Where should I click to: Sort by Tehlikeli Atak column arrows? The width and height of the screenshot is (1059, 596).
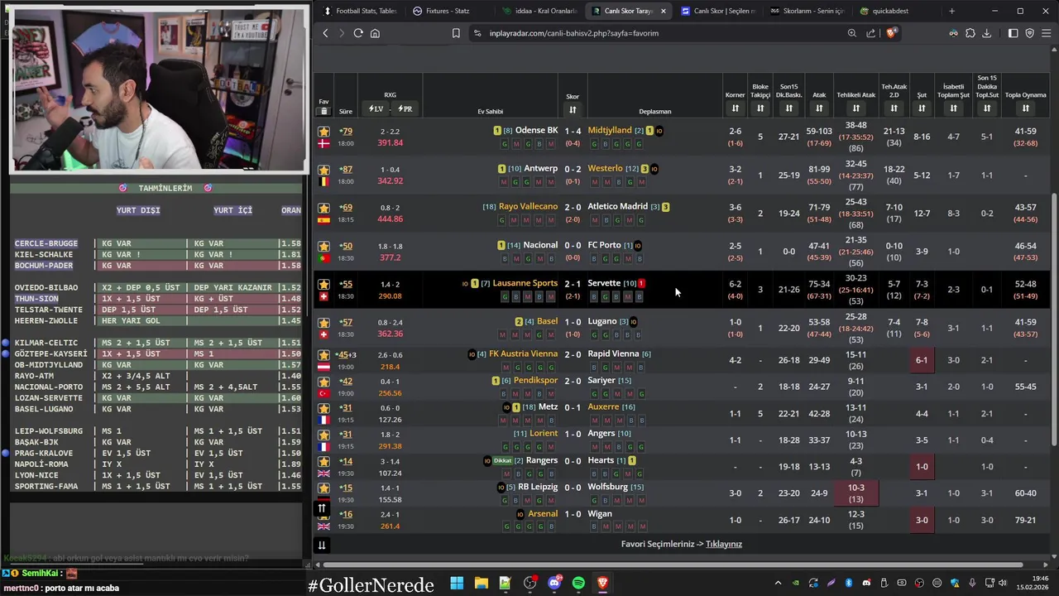click(x=855, y=108)
